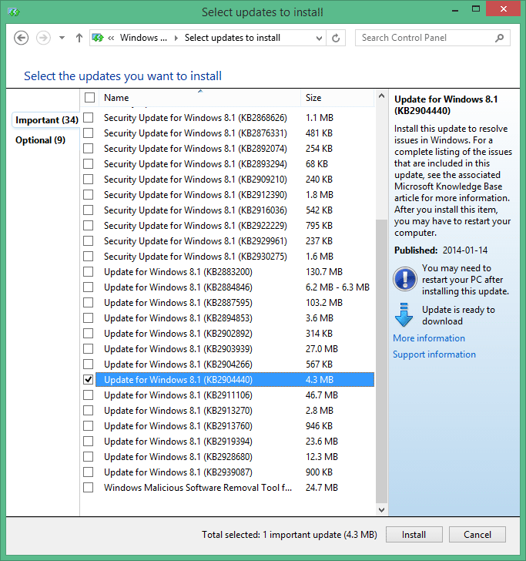This screenshot has height=561, width=526.
Task: Click the scrollbar down arrow
Action: click(381, 510)
